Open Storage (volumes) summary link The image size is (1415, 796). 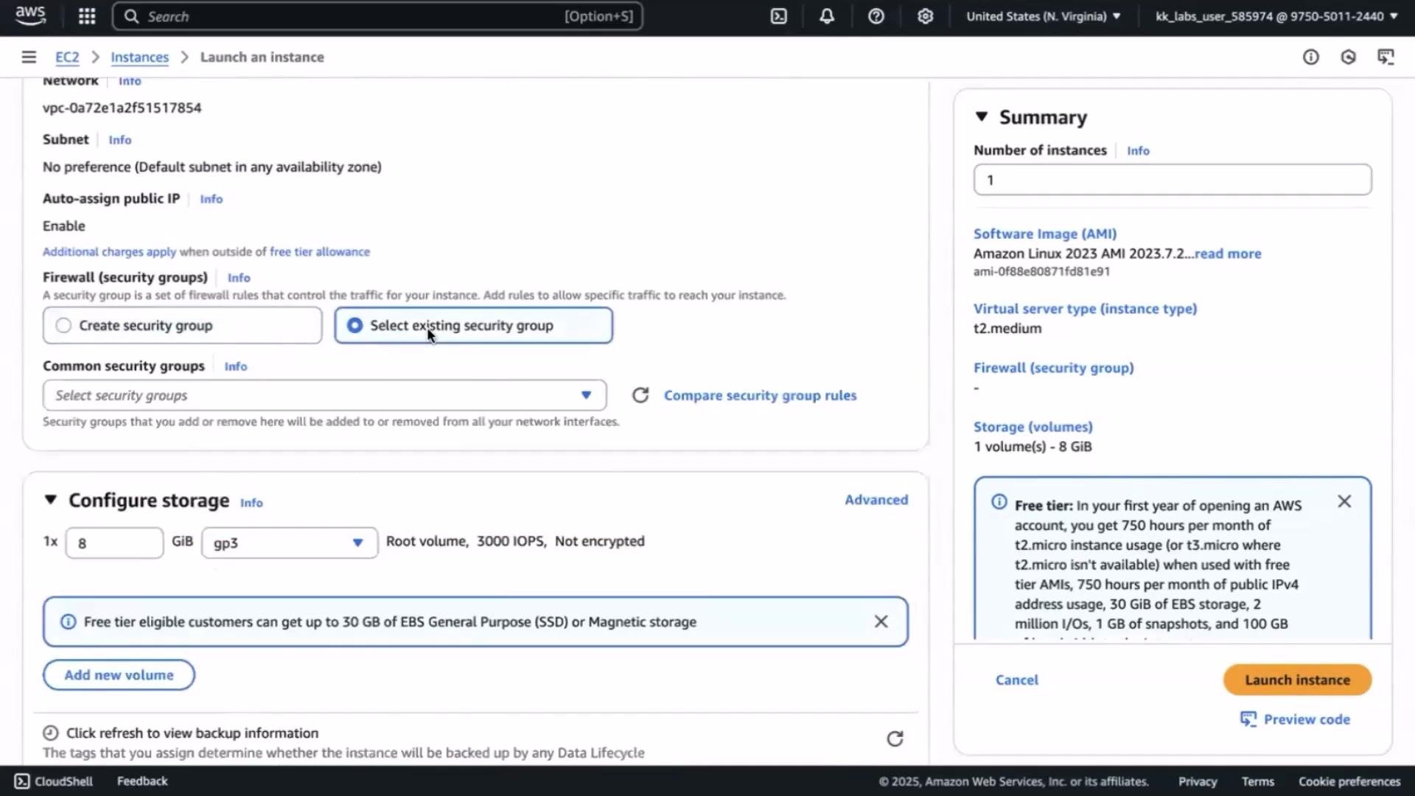[x=1033, y=426]
